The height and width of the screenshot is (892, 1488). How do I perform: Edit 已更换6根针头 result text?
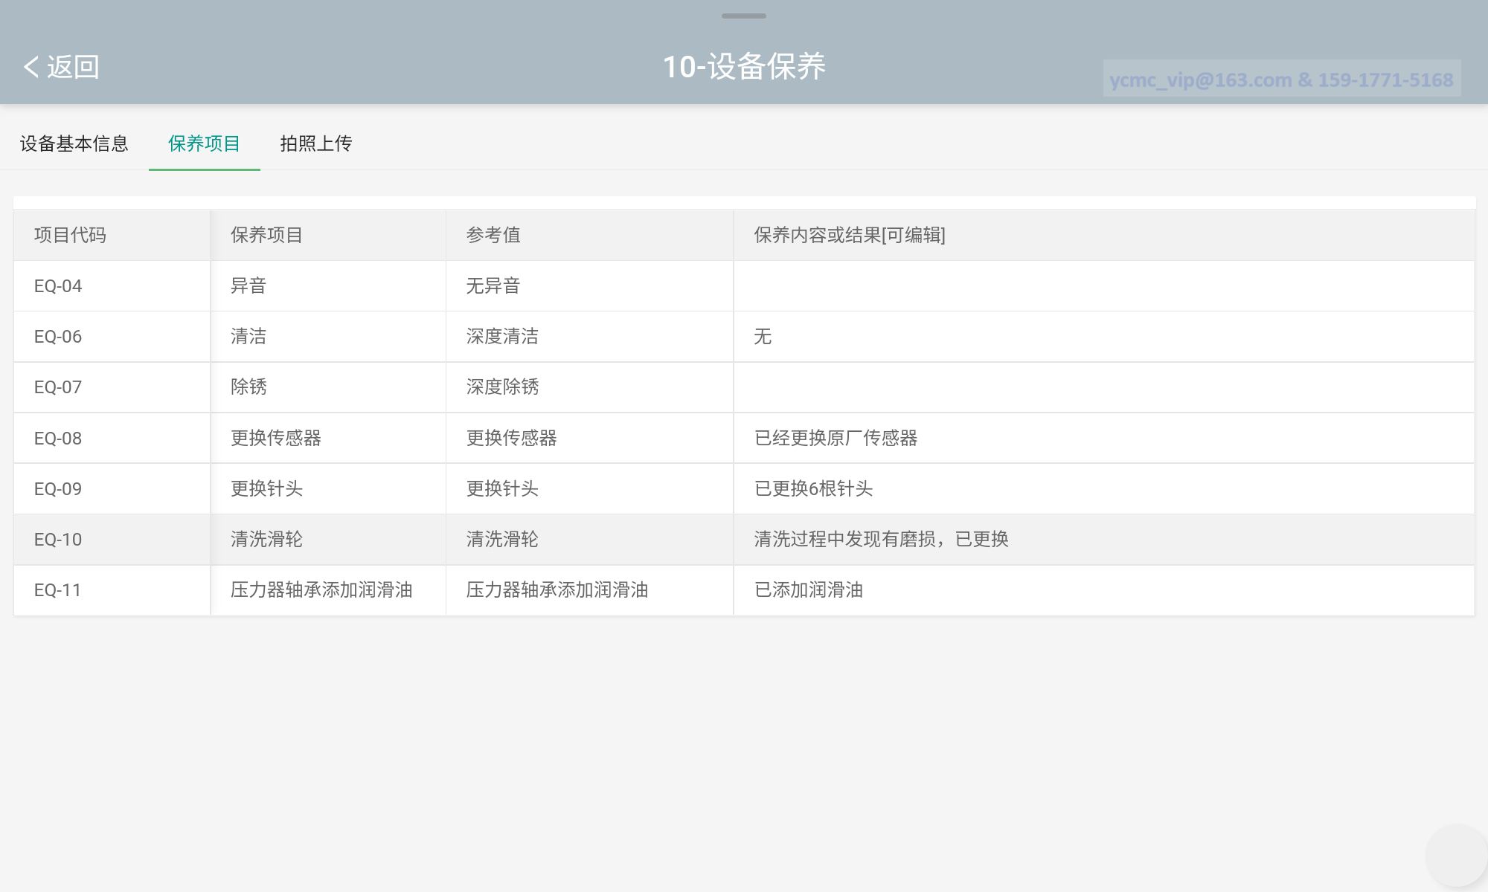pos(813,488)
